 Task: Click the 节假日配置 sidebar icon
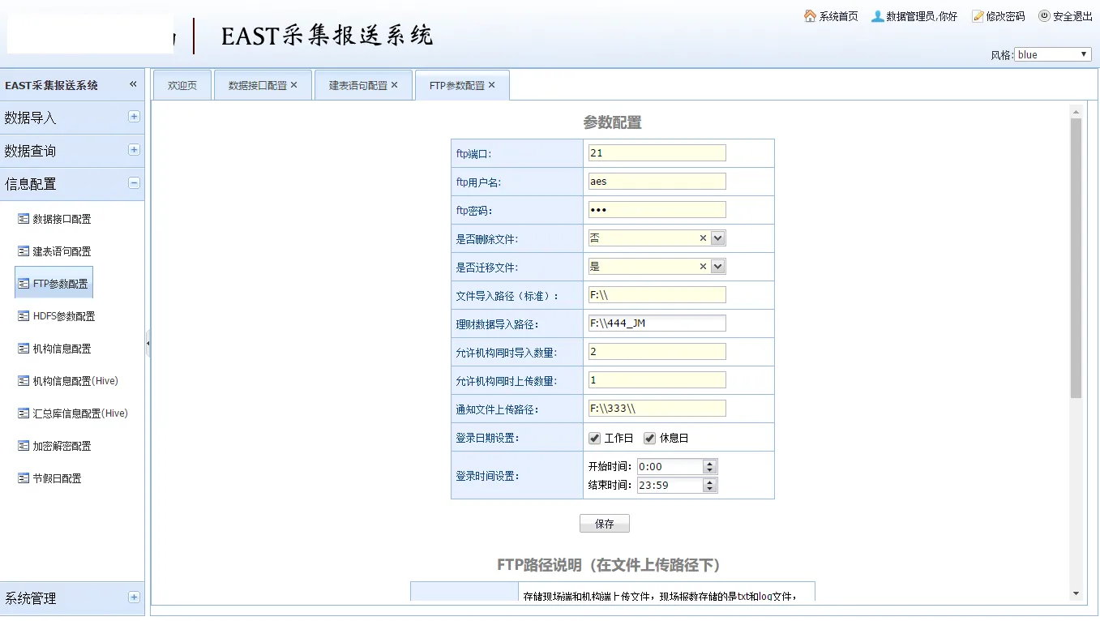tap(24, 478)
